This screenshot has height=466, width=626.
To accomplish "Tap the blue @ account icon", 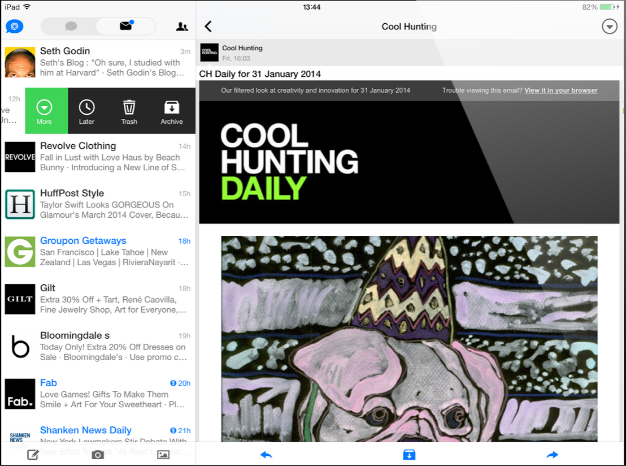I will coord(14,27).
